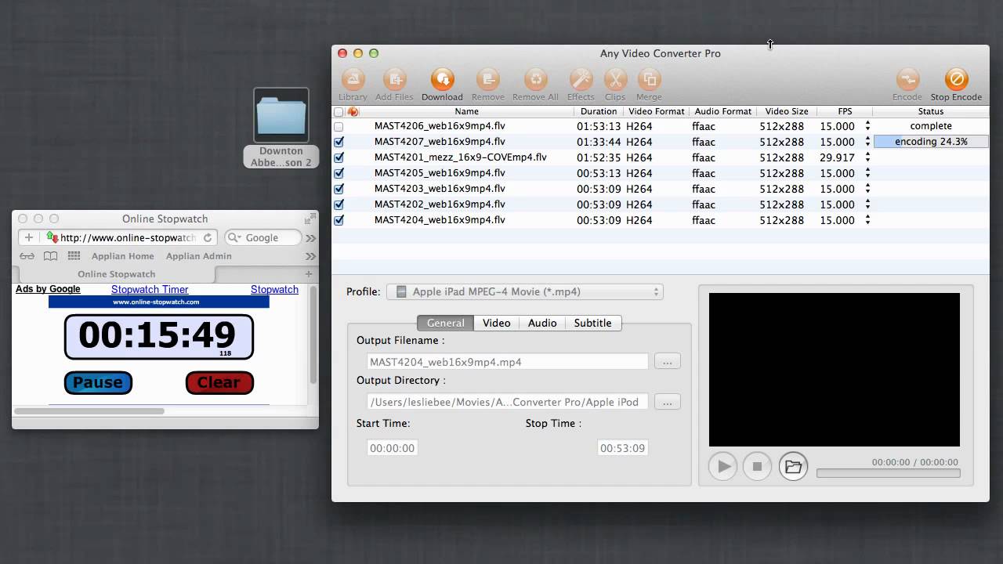This screenshot has height=564, width=1003.
Task: Click the Stop Encode icon
Action: [956, 80]
